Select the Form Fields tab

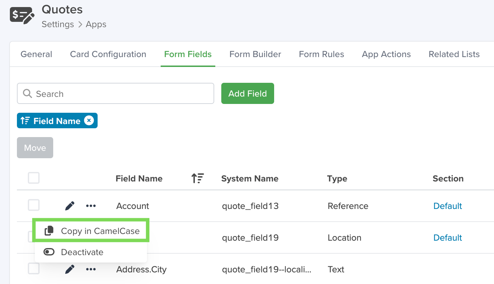tap(188, 54)
